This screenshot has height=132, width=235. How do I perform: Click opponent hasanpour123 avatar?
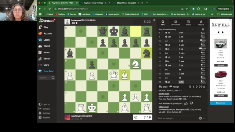point(67,22)
